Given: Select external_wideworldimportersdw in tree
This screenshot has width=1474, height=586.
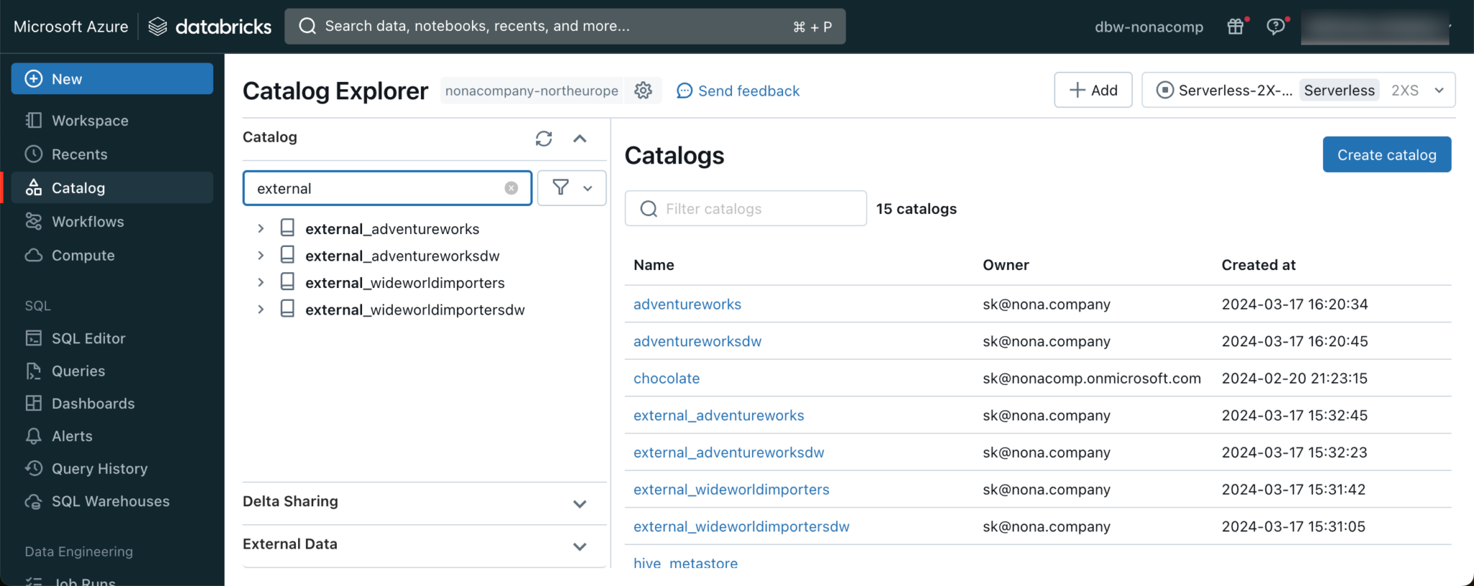Looking at the screenshot, I should [x=415, y=310].
